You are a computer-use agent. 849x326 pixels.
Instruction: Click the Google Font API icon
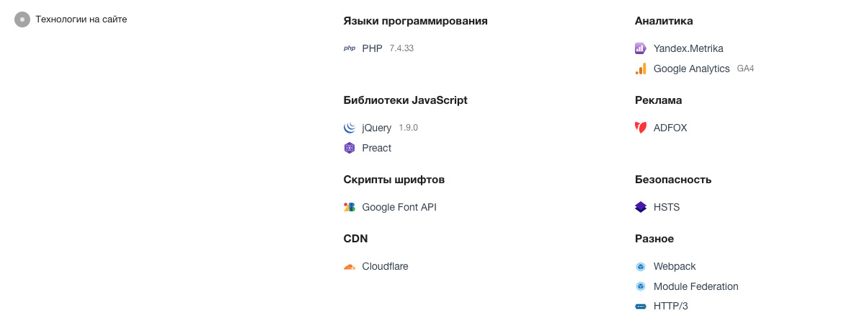click(x=350, y=207)
